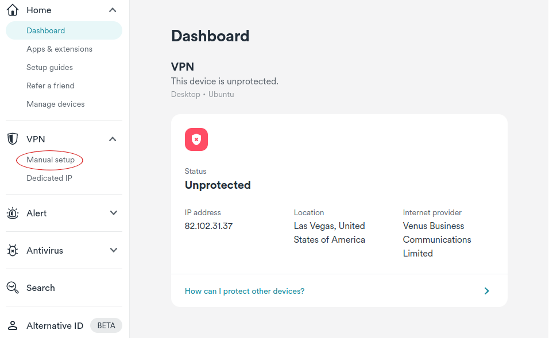
Task: Collapse the VPN section chevron
Action: (113, 139)
